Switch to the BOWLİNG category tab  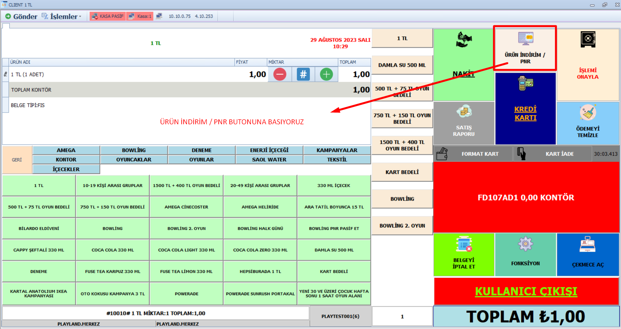(134, 150)
